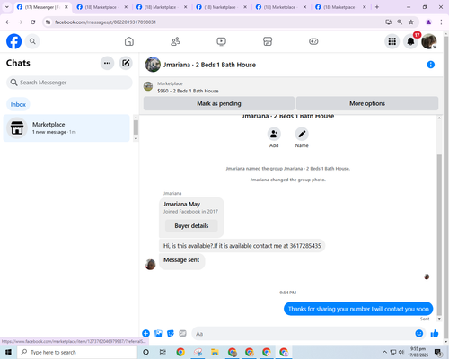Image resolution: width=449 pixels, height=359 pixels.
Task: Open the Friends icon in top navigation
Action: [175, 41]
